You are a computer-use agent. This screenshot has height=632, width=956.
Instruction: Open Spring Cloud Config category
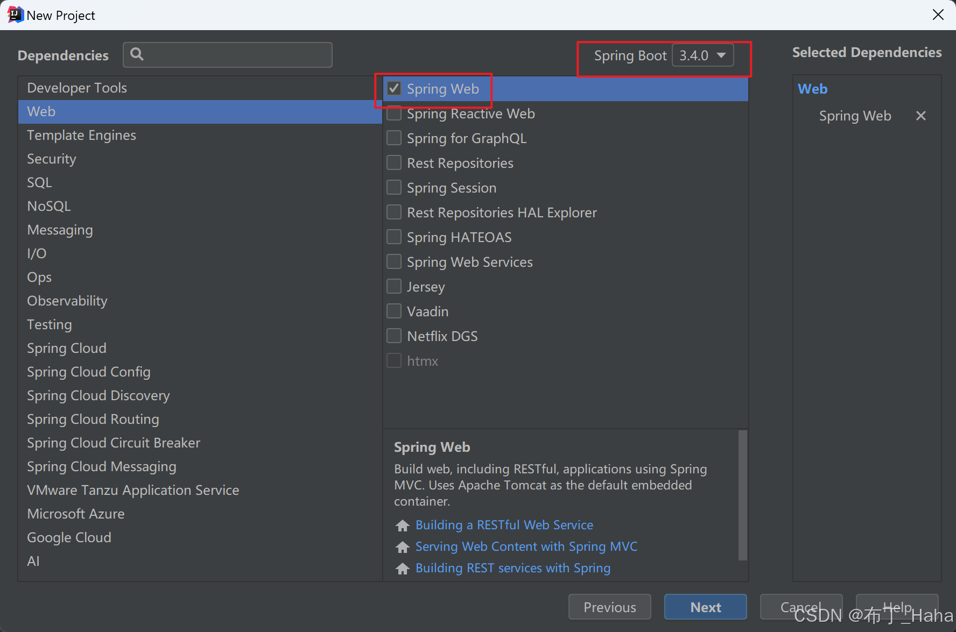coord(200,372)
